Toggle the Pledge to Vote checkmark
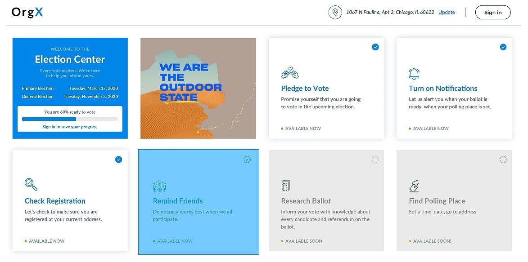Screen dimensions: 528x262 click(375, 47)
